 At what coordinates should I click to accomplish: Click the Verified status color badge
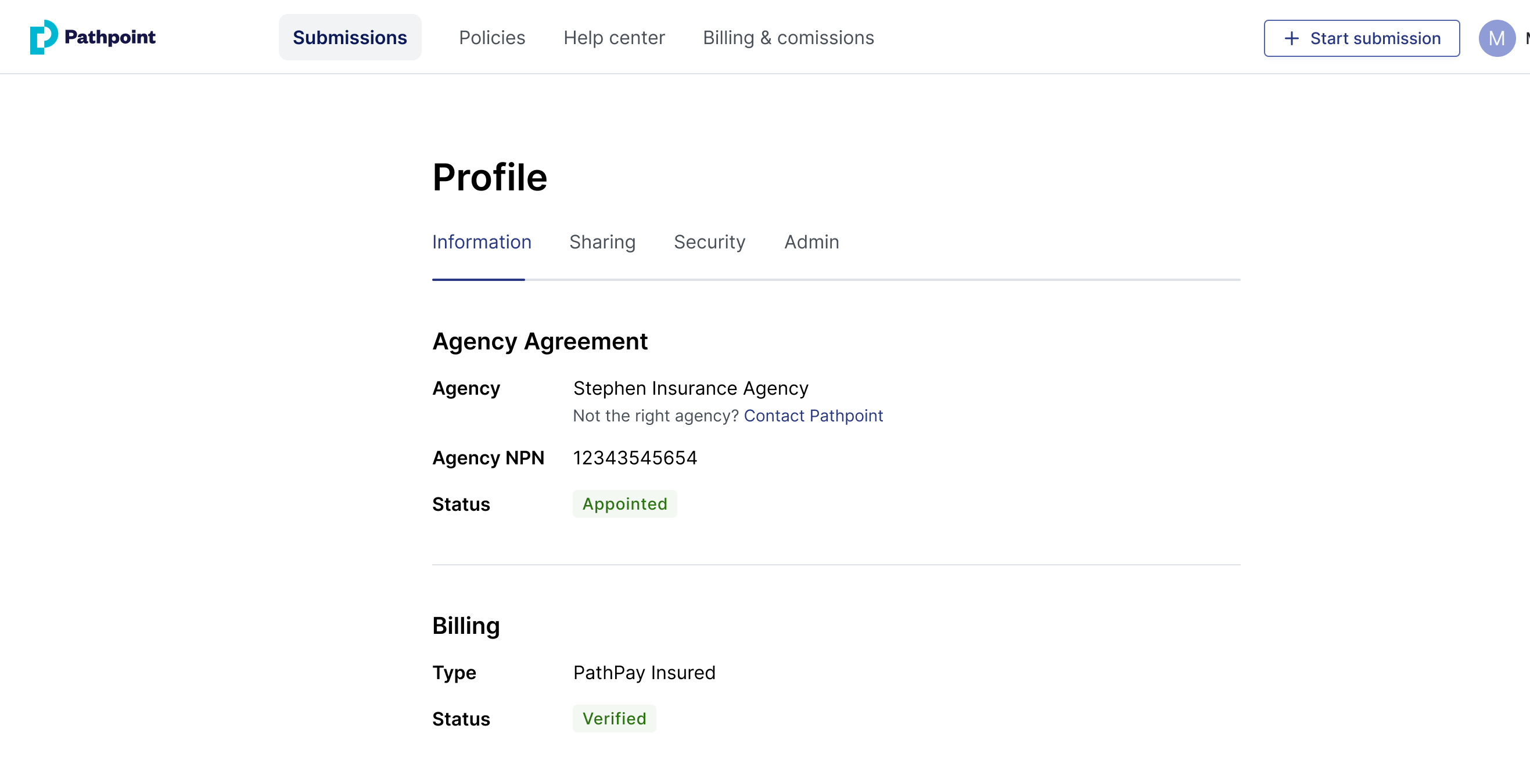tap(614, 719)
